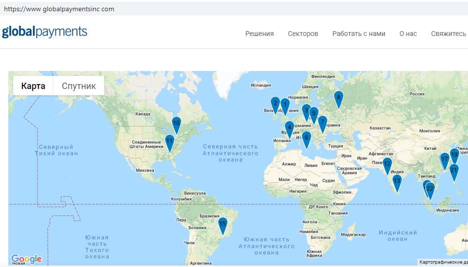
Task: Select the Карта map view
Action: click(x=33, y=86)
